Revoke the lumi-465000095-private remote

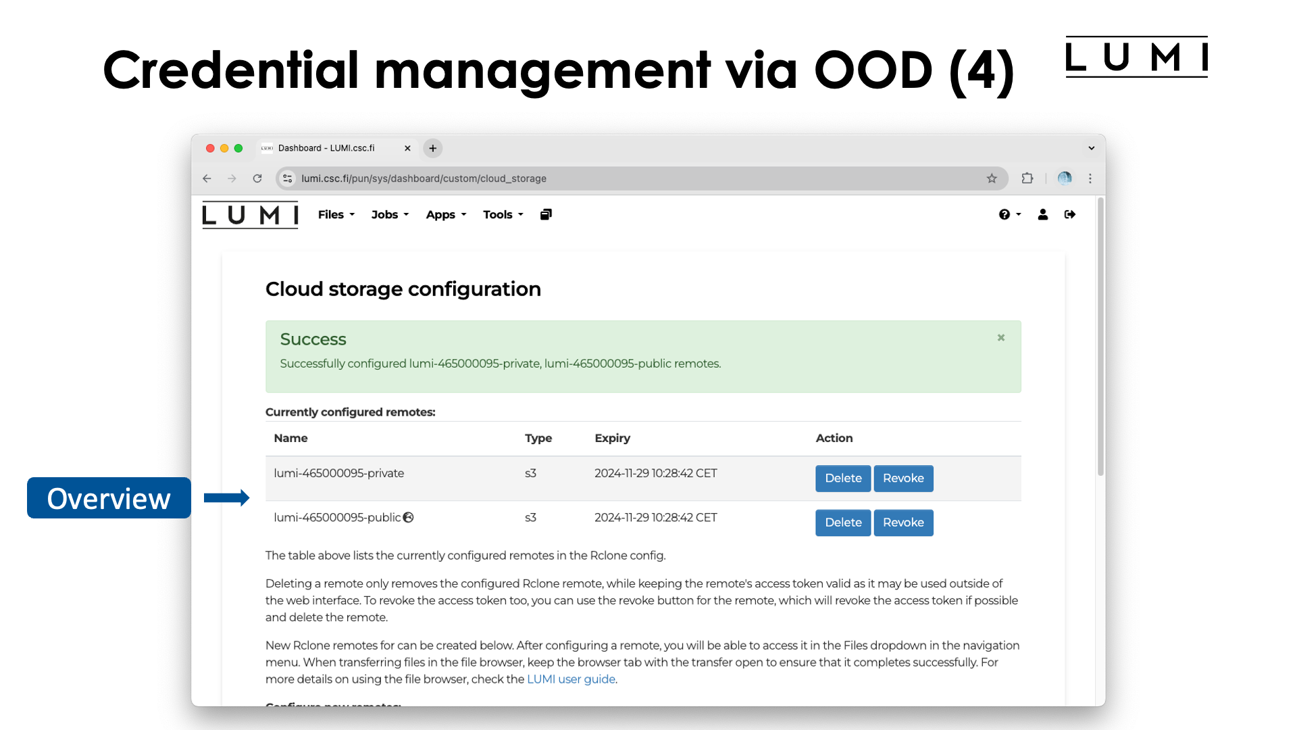point(903,479)
